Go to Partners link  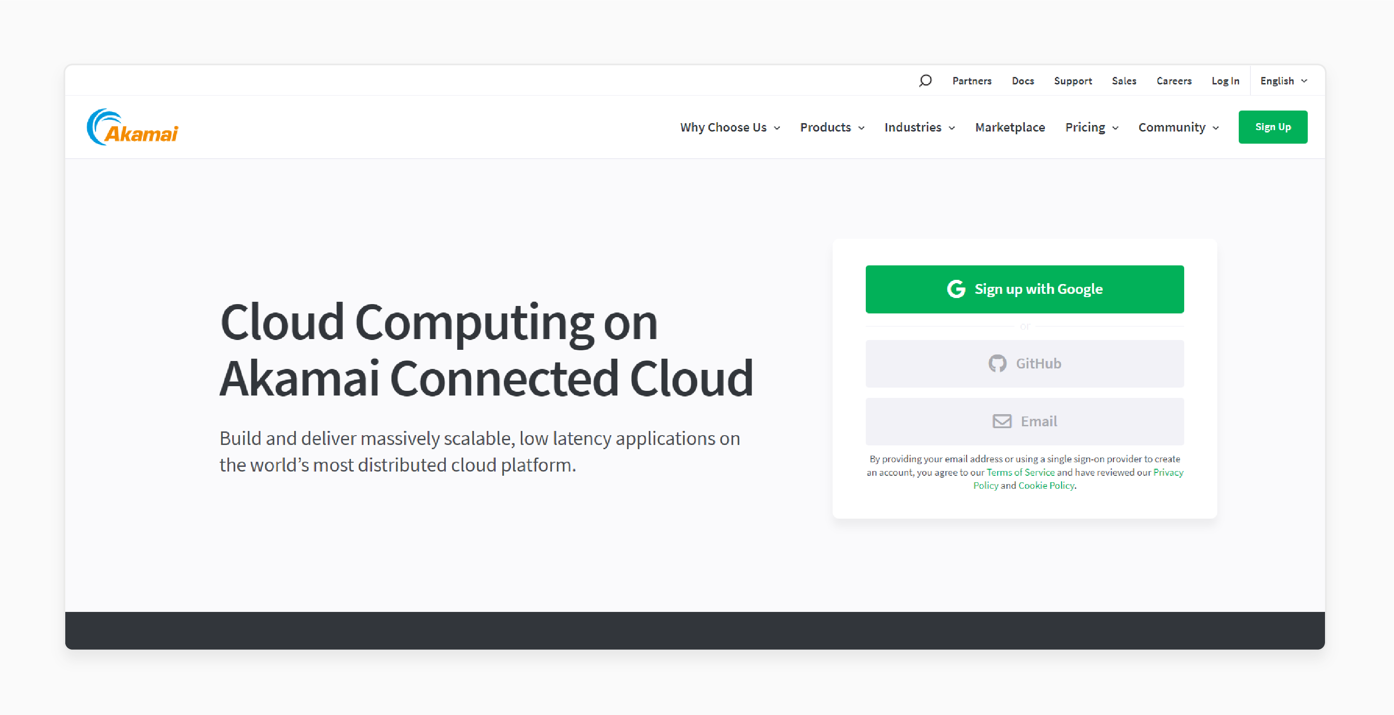(x=972, y=81)
